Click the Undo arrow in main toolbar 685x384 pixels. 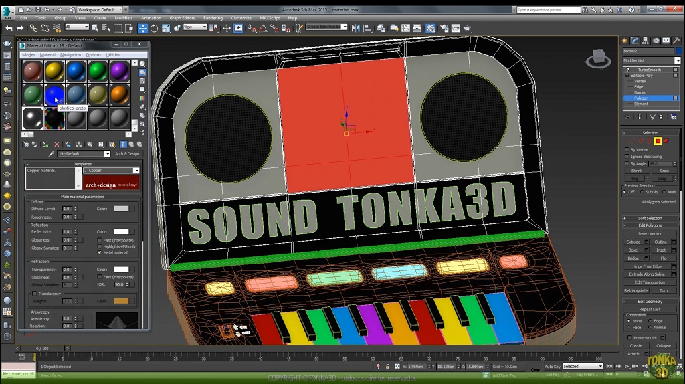9,28
